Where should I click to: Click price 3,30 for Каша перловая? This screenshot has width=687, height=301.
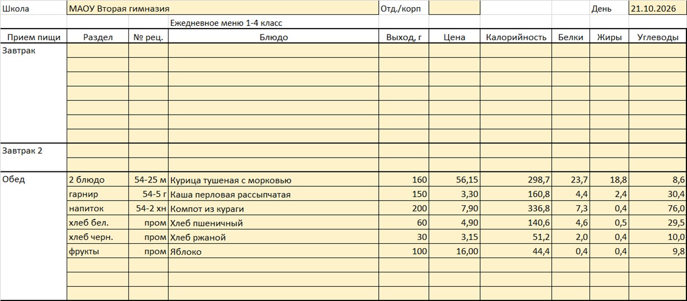point(454,194)
